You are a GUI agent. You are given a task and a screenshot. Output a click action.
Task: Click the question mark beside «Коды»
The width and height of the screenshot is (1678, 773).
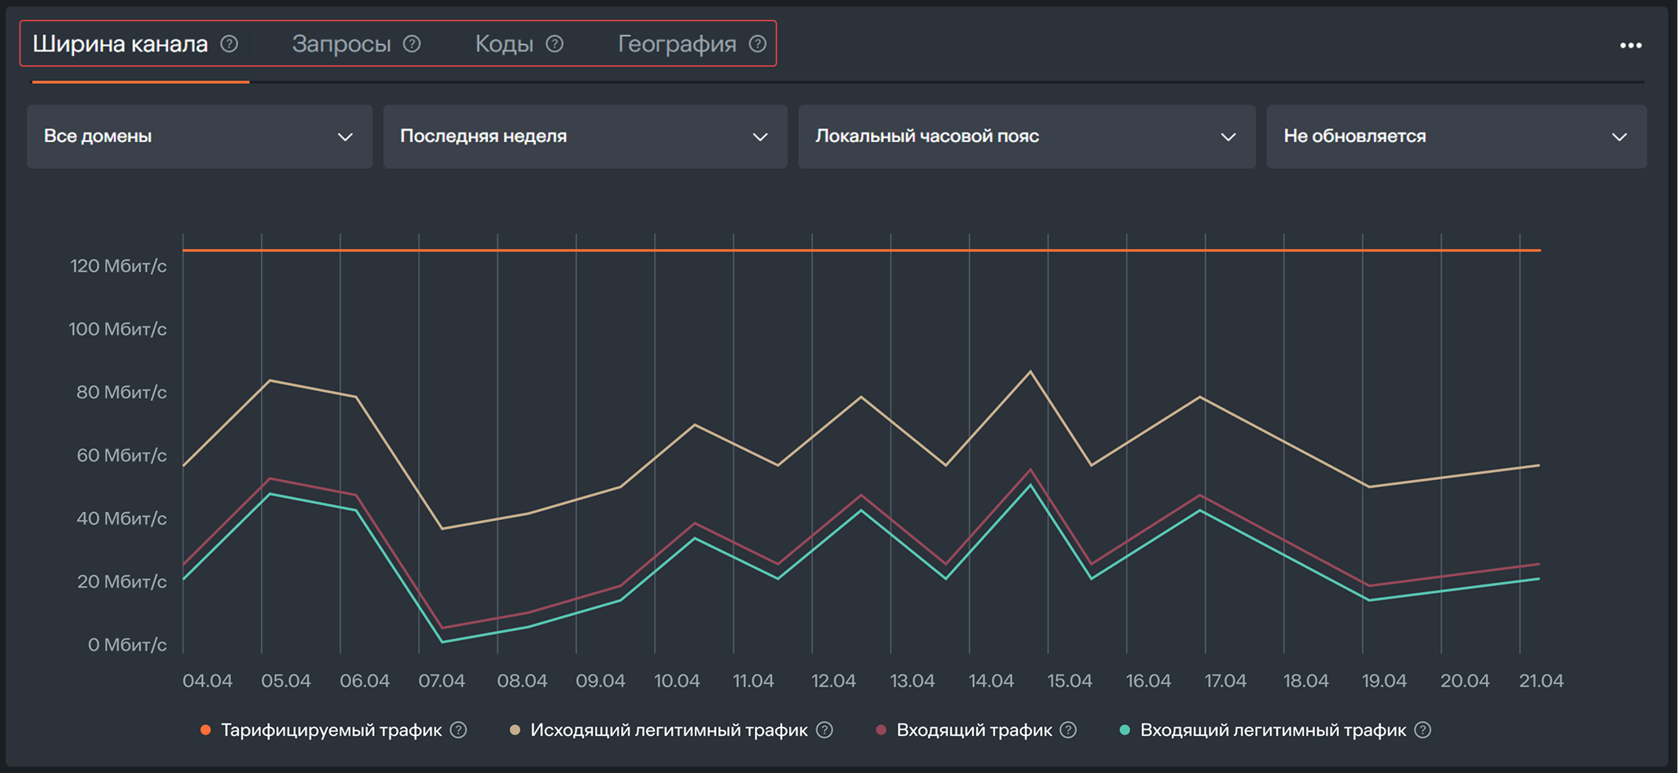pyautogui.click(x=555, y=44)
